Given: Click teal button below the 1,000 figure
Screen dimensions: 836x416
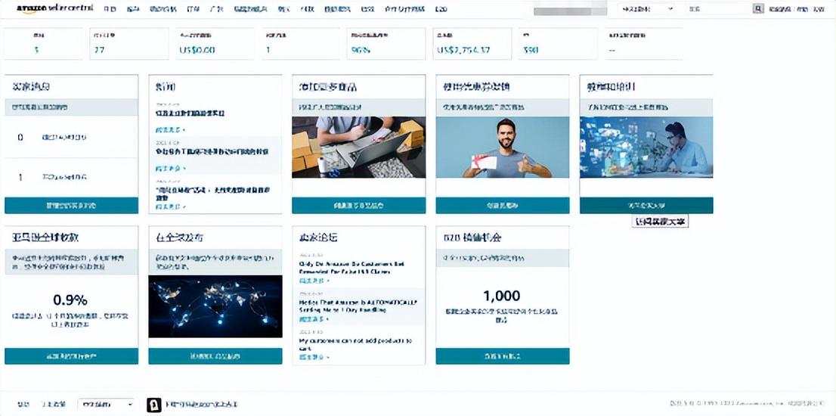Looking at the screenshot, I should [x=502, y=356].
